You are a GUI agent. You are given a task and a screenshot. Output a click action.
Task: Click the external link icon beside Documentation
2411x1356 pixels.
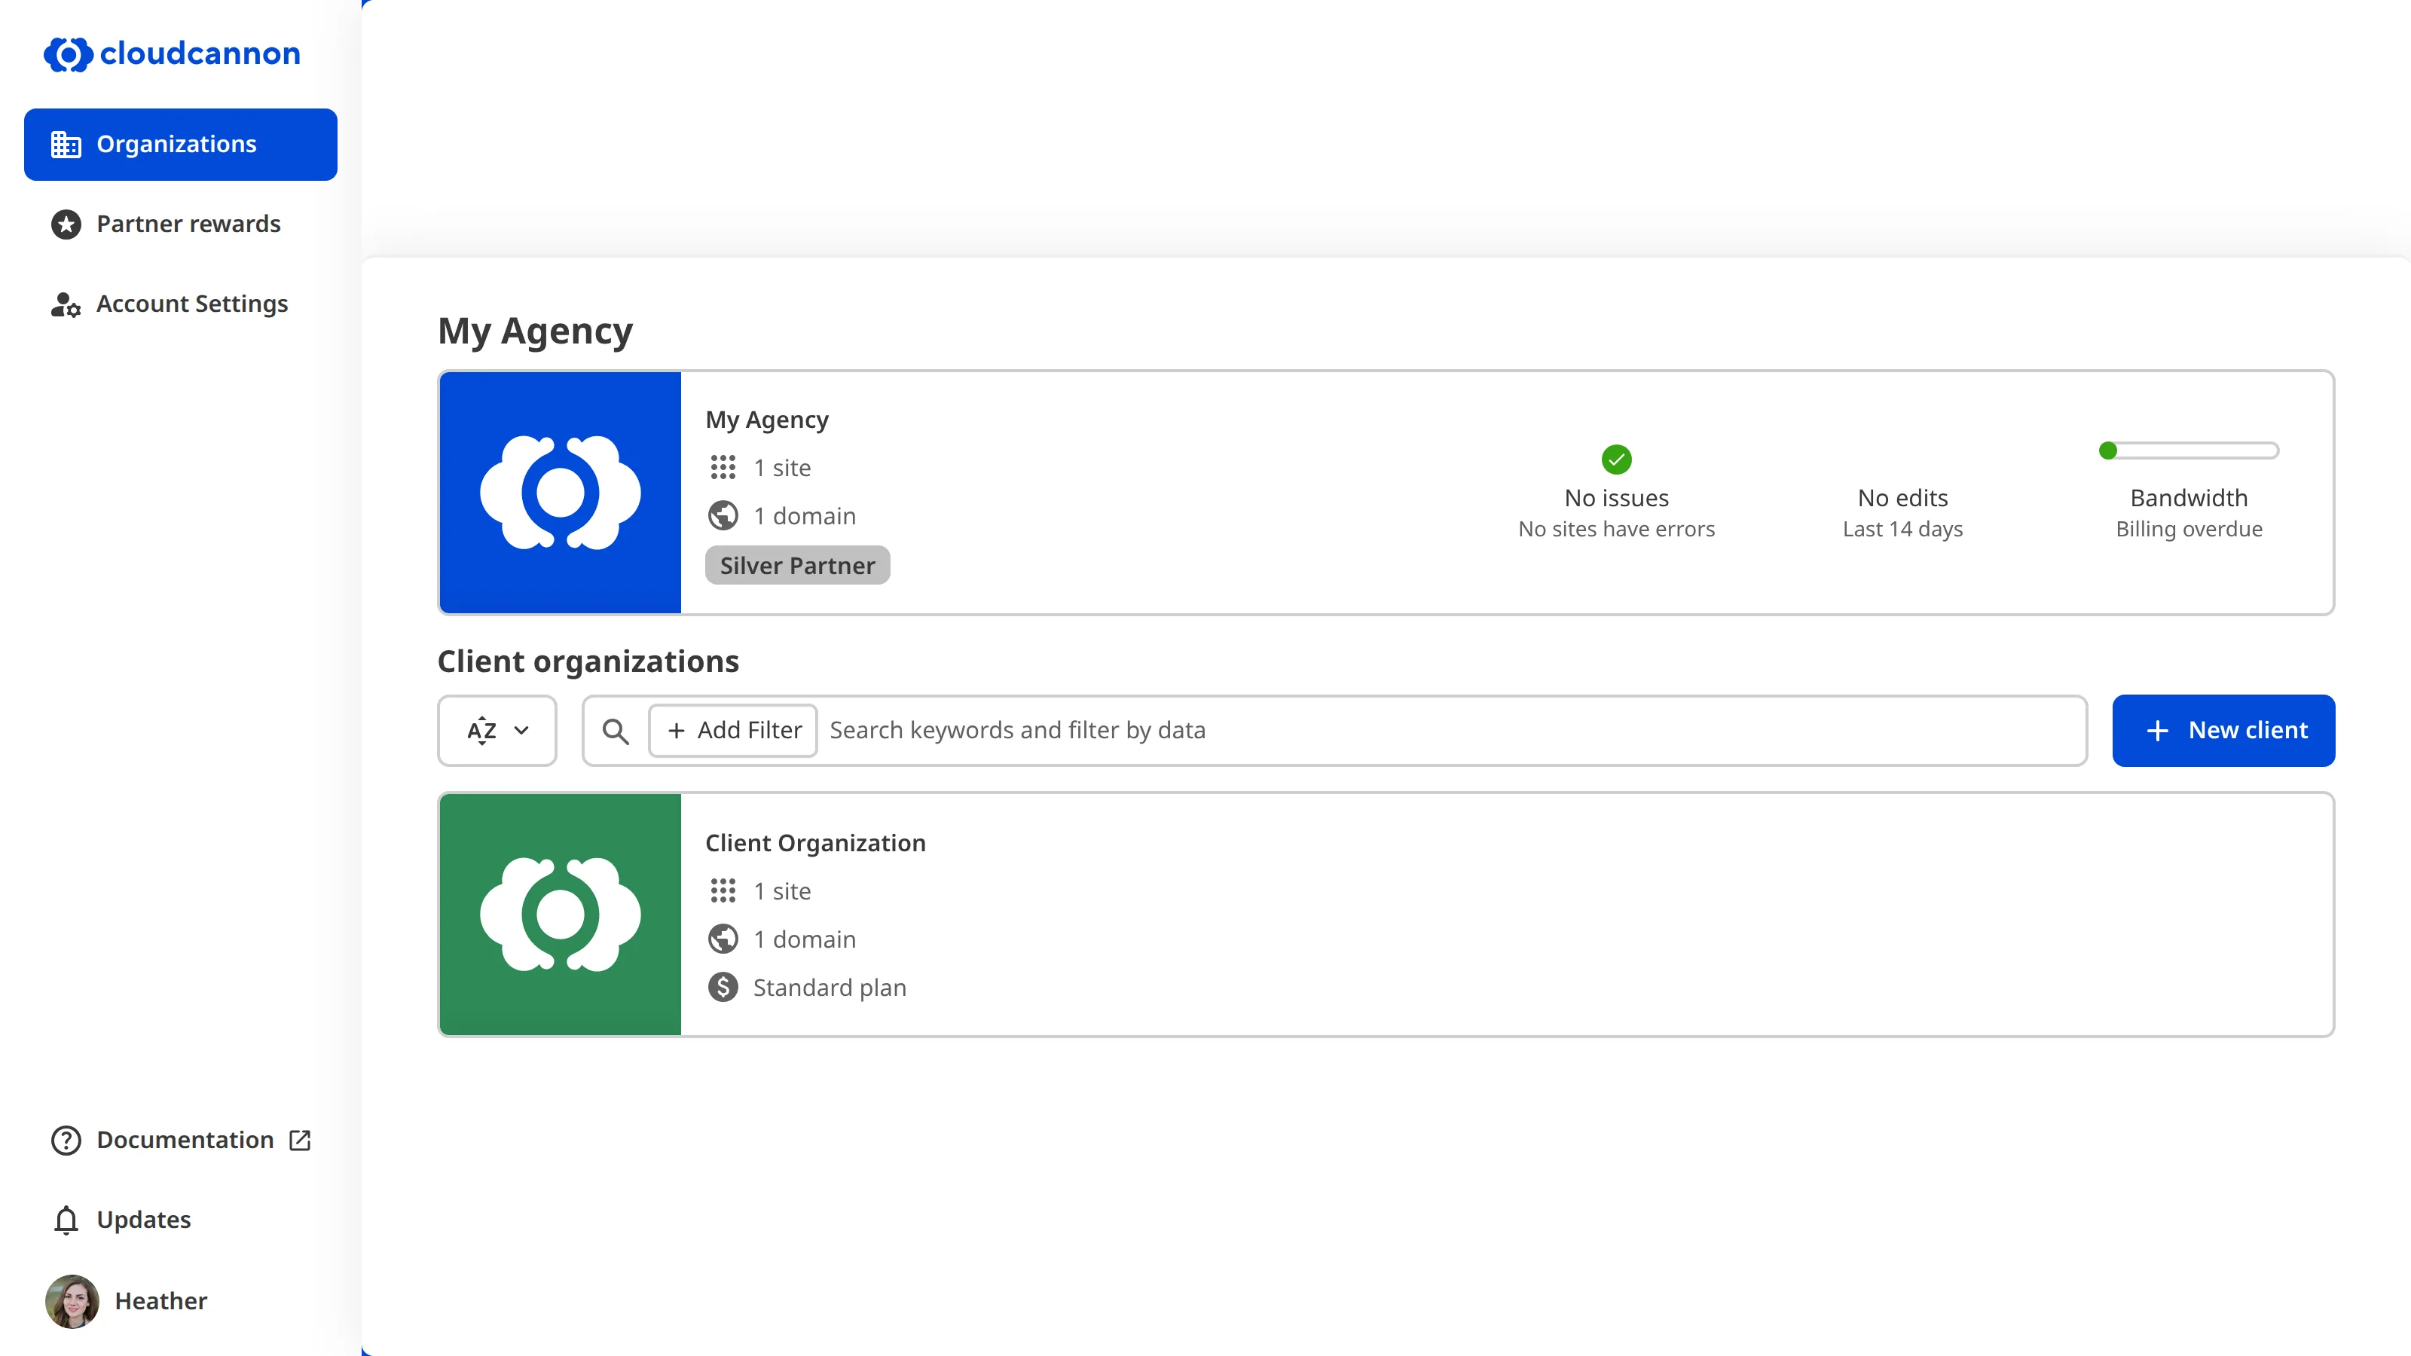[x=300, y=1140]
